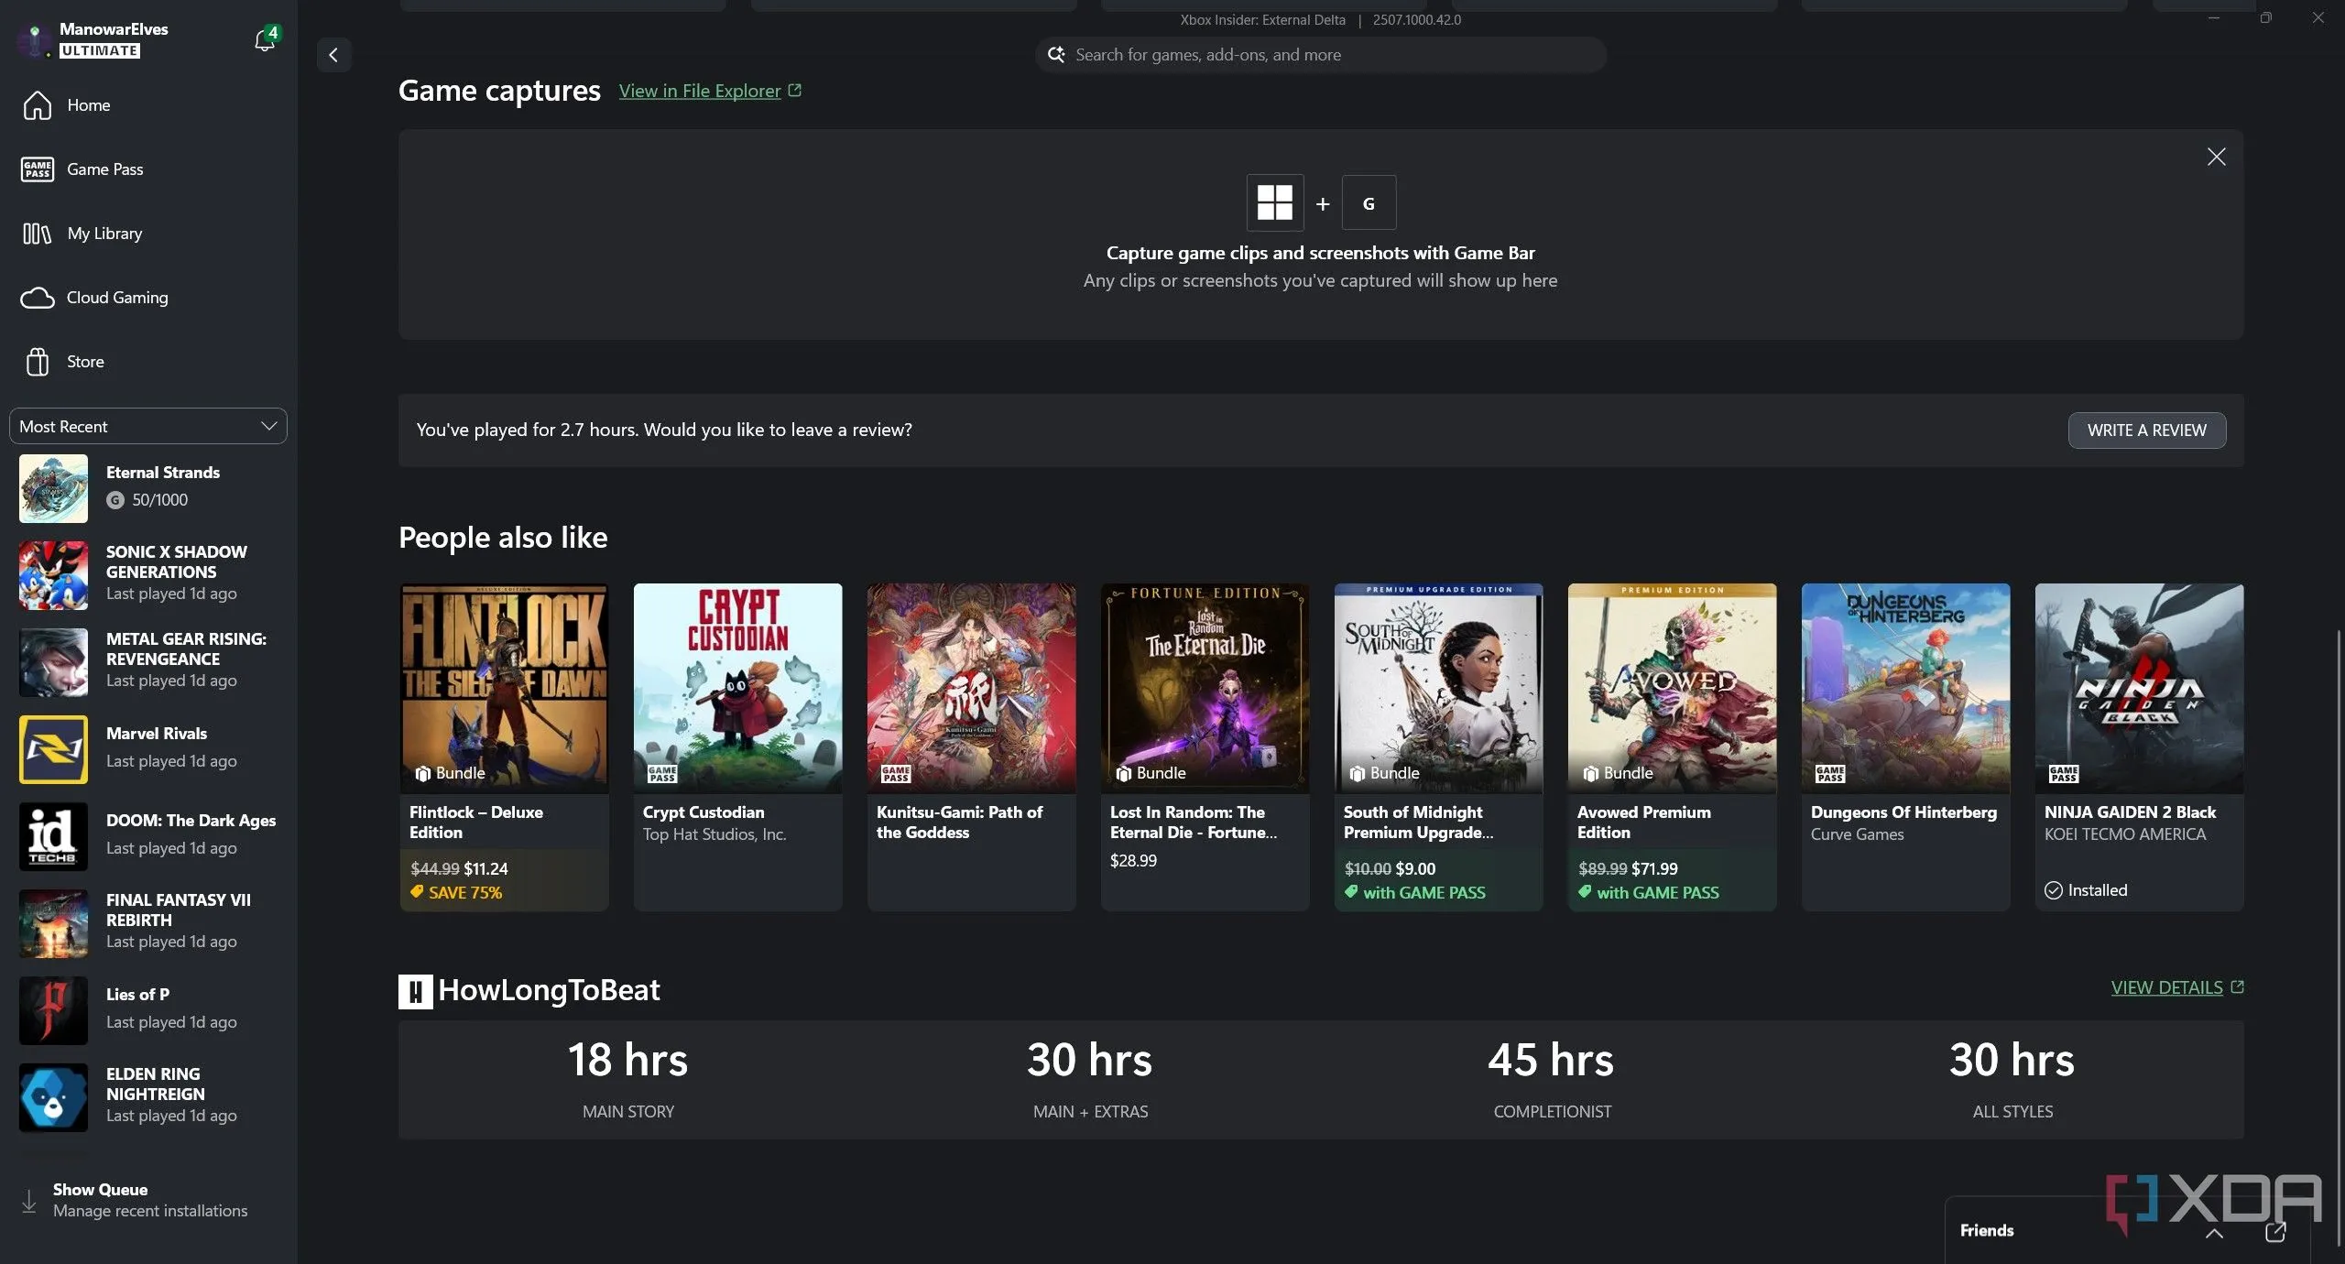
Task: Click the 30 hrs MAIN + EXTRAS stat
Action: (1090, 1079)
